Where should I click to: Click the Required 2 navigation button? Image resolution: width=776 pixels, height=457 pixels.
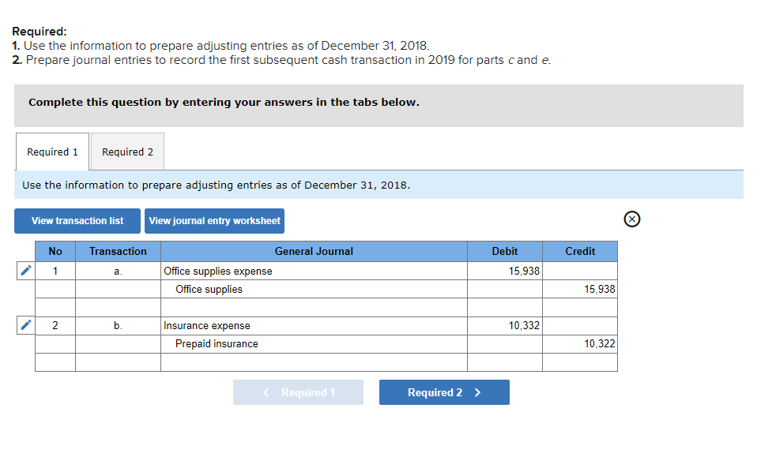tap(444, 392)
